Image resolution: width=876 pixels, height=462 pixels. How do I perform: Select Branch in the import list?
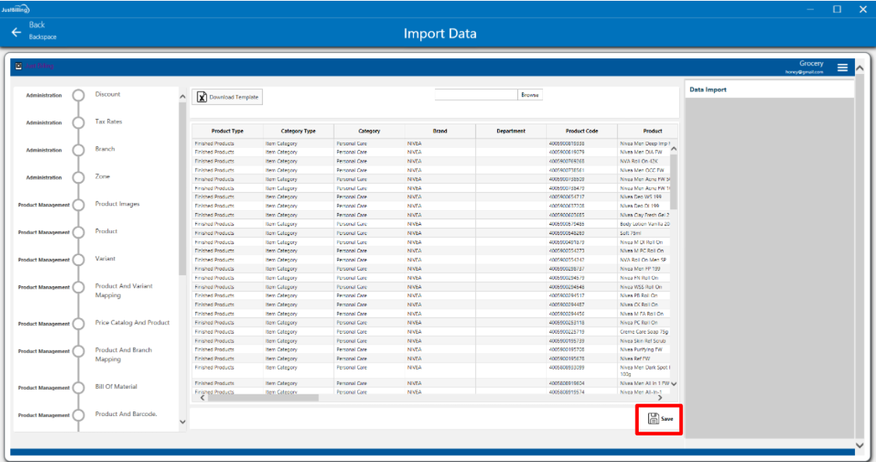tap(105, 149)
